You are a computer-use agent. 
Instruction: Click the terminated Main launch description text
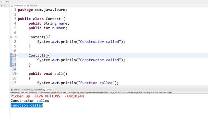click(x=91, y=92)
